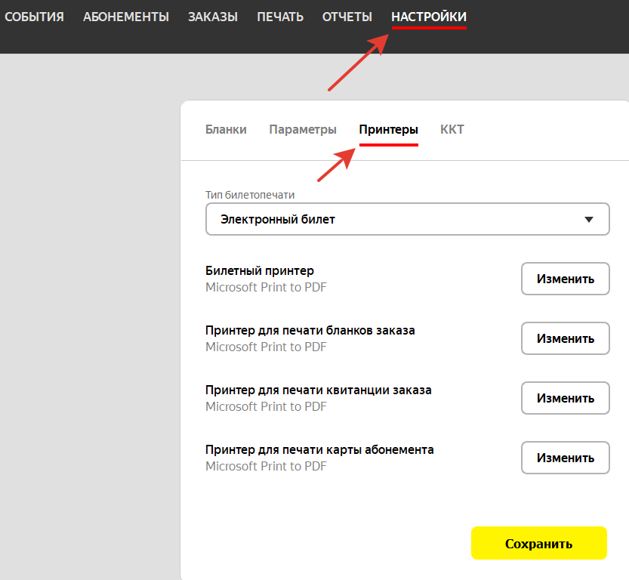Open the Параметры tab
Viewport: 629px width, 580px height.
pos(303,130)
